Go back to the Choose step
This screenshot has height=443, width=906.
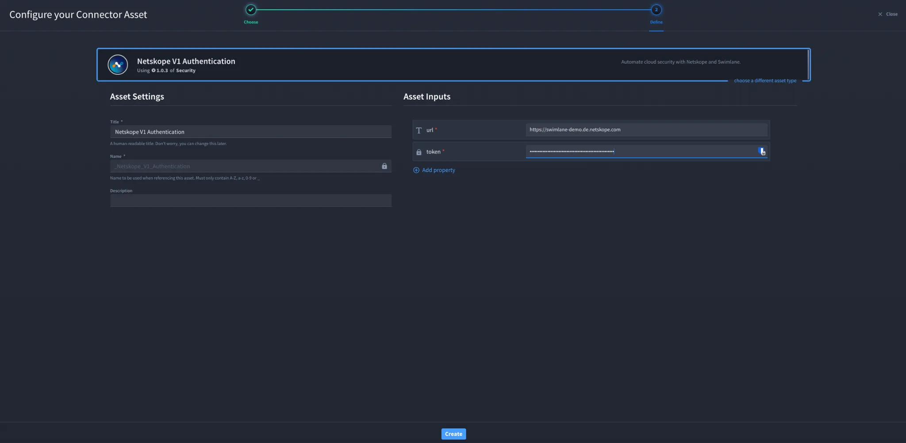[x=251, y=10]
